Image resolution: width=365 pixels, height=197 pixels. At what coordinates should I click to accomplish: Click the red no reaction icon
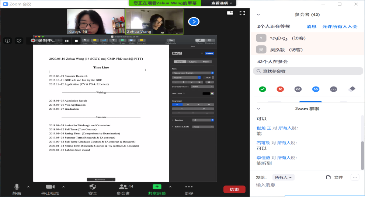(x=280, y=89)
